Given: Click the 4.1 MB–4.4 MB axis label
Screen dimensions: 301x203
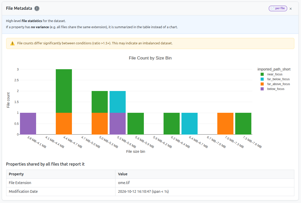Looking at the screenshot, I should tap(55, 142).
